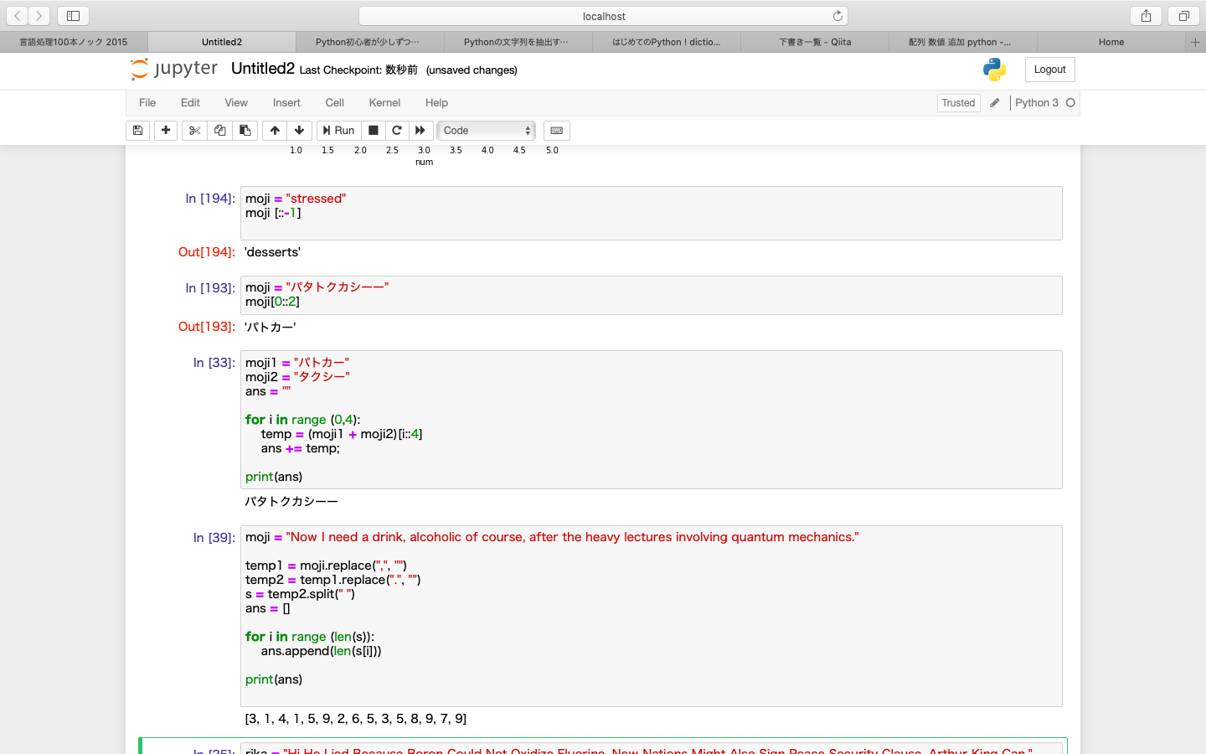Paste cells below icon
This screenshot has width=1206, height=754.
(245, 131)
